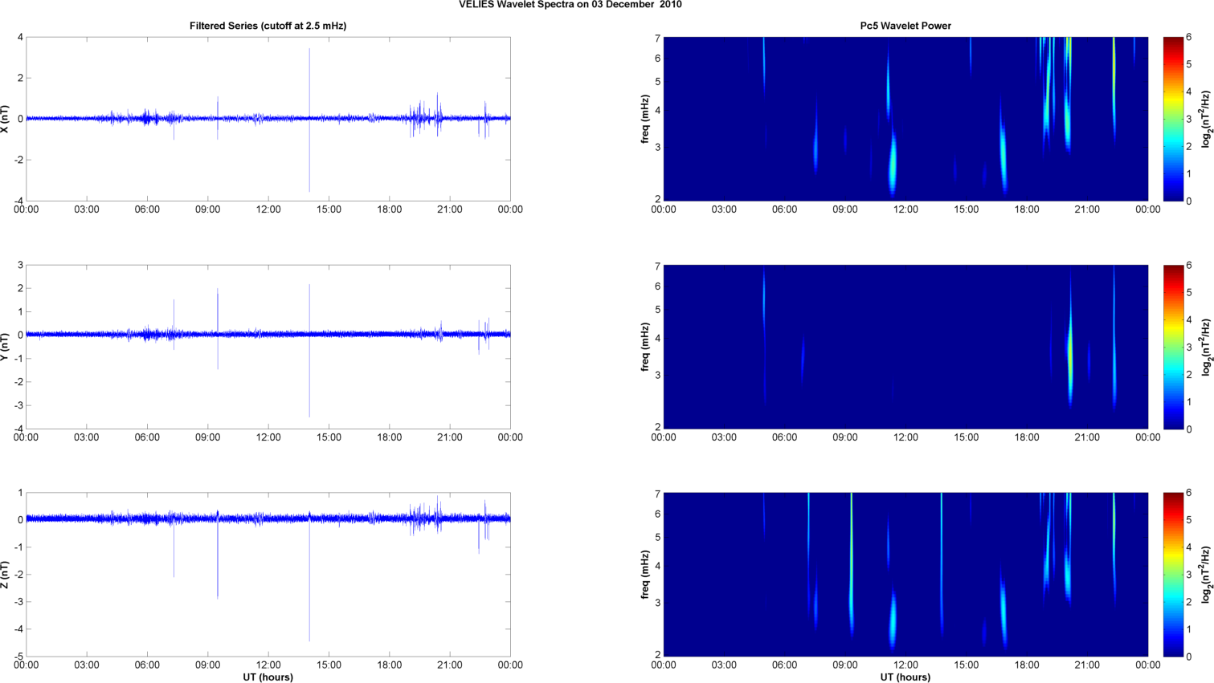Click the log2(nT²/Hz) label of the bottom colorbar
This screenshot has width=1214, height=683.
[1206, 575]
